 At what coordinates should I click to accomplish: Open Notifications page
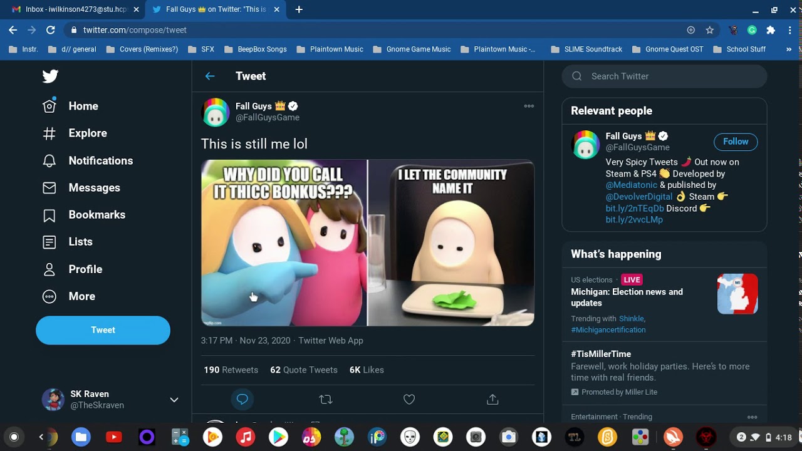87,161
